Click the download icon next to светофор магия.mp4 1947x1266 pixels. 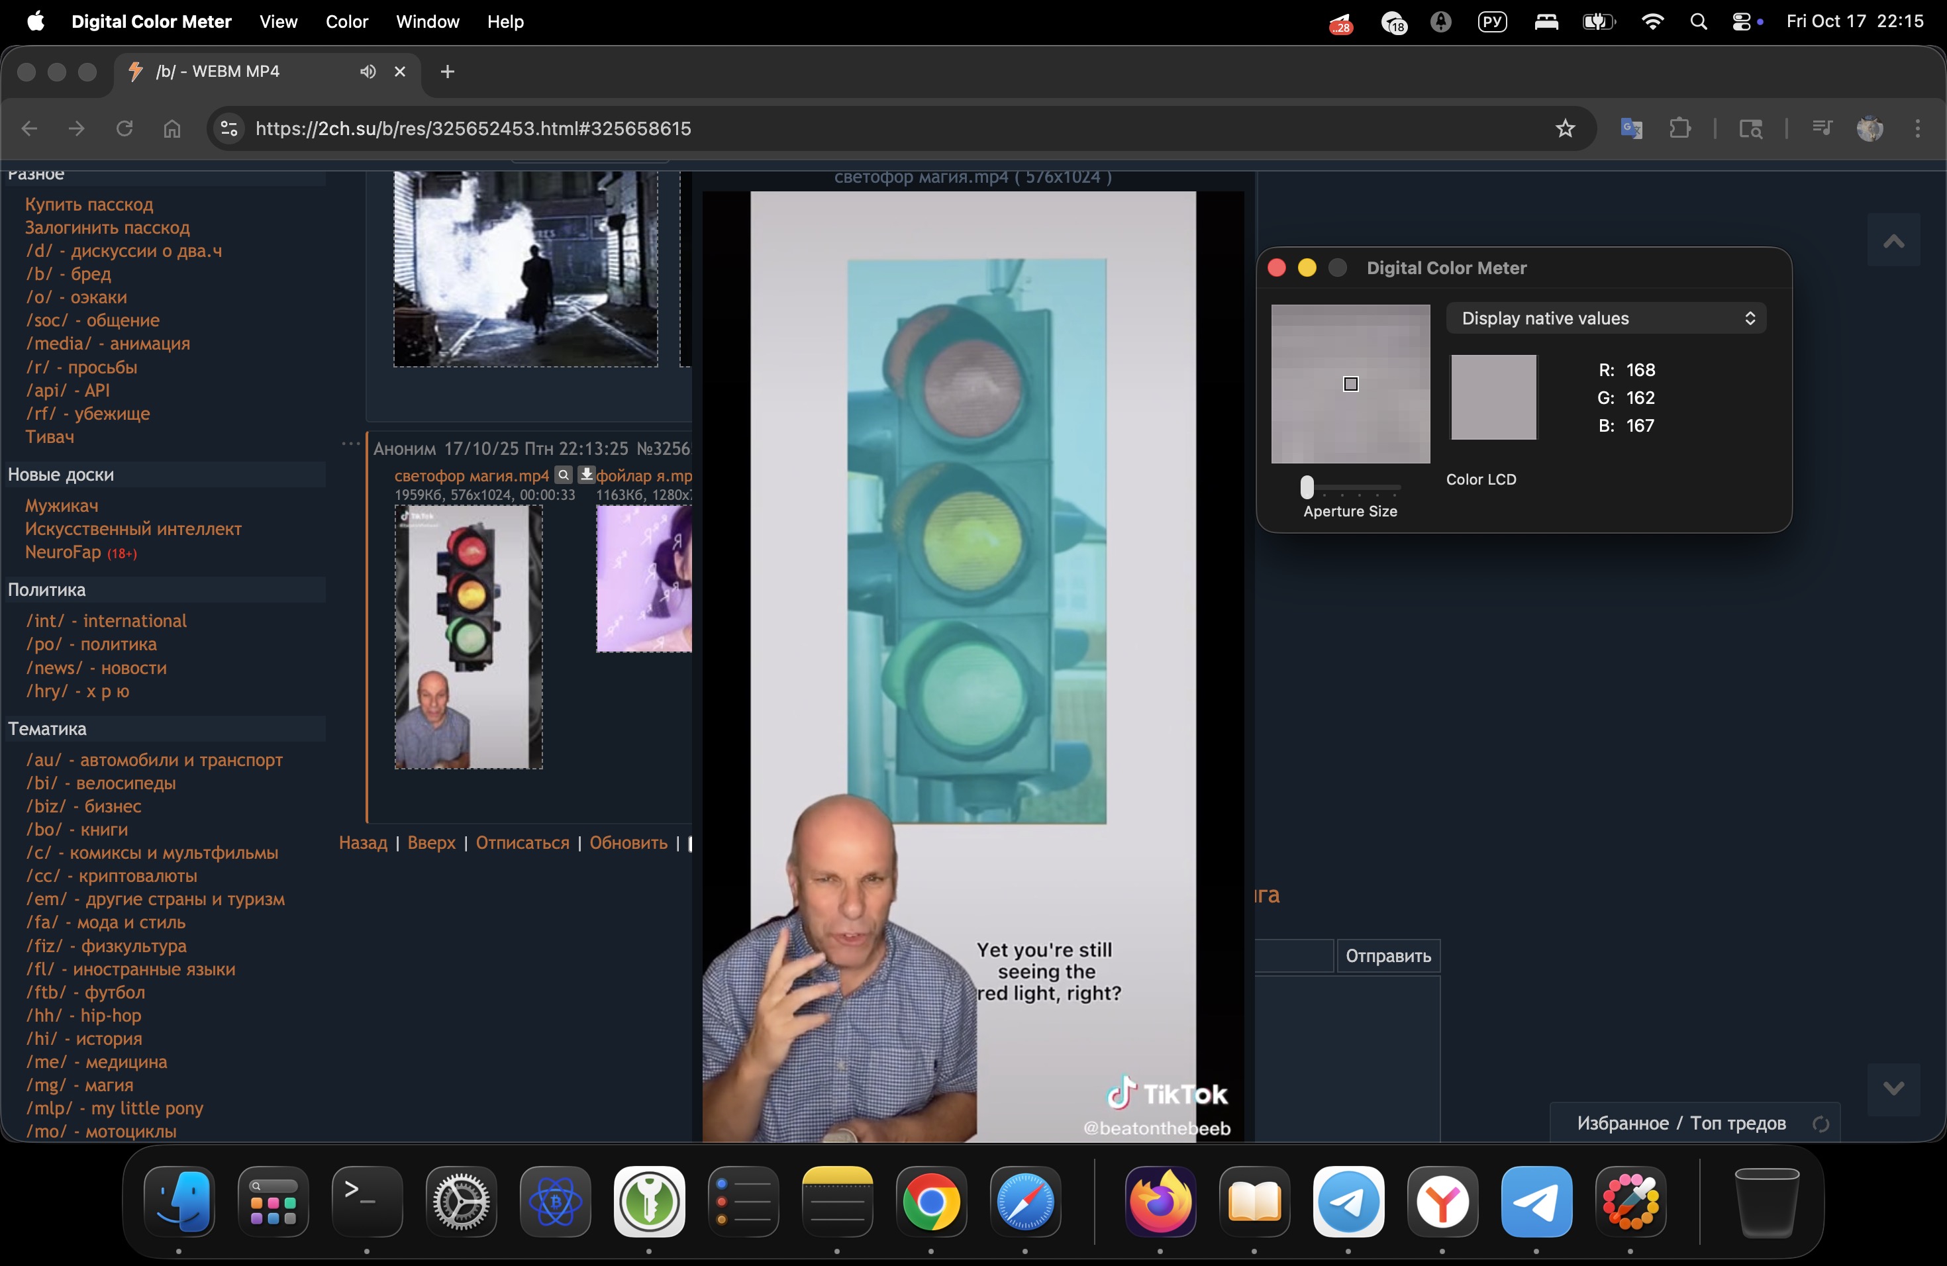pyautogui.click(x=585, y=474)
